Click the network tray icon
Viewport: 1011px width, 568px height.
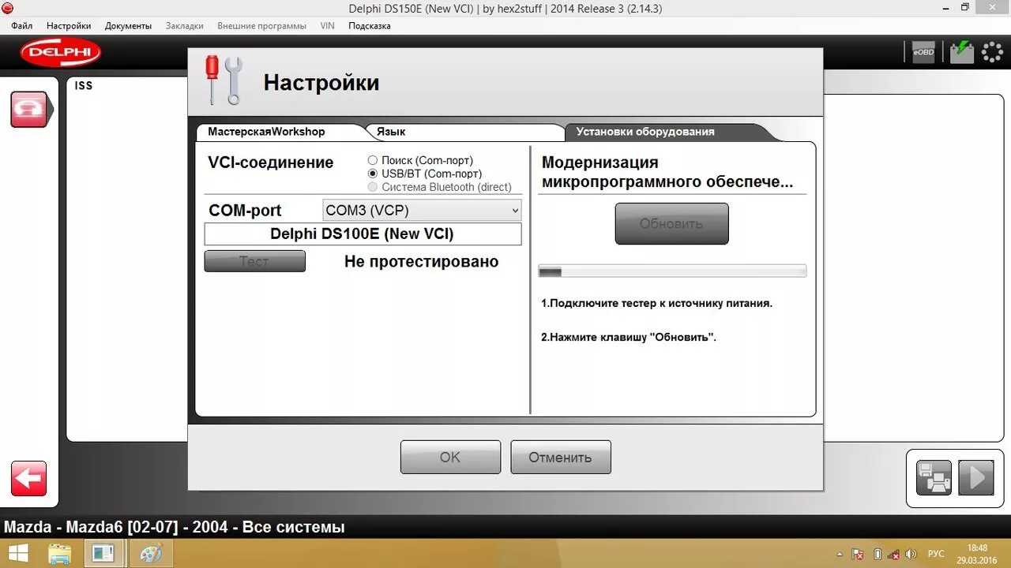895,554
